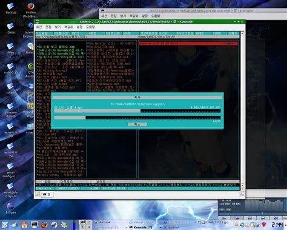
Task: Launch Firefox from the panel quick launcher
Action: pyautogui.click(x=44, y=225)
